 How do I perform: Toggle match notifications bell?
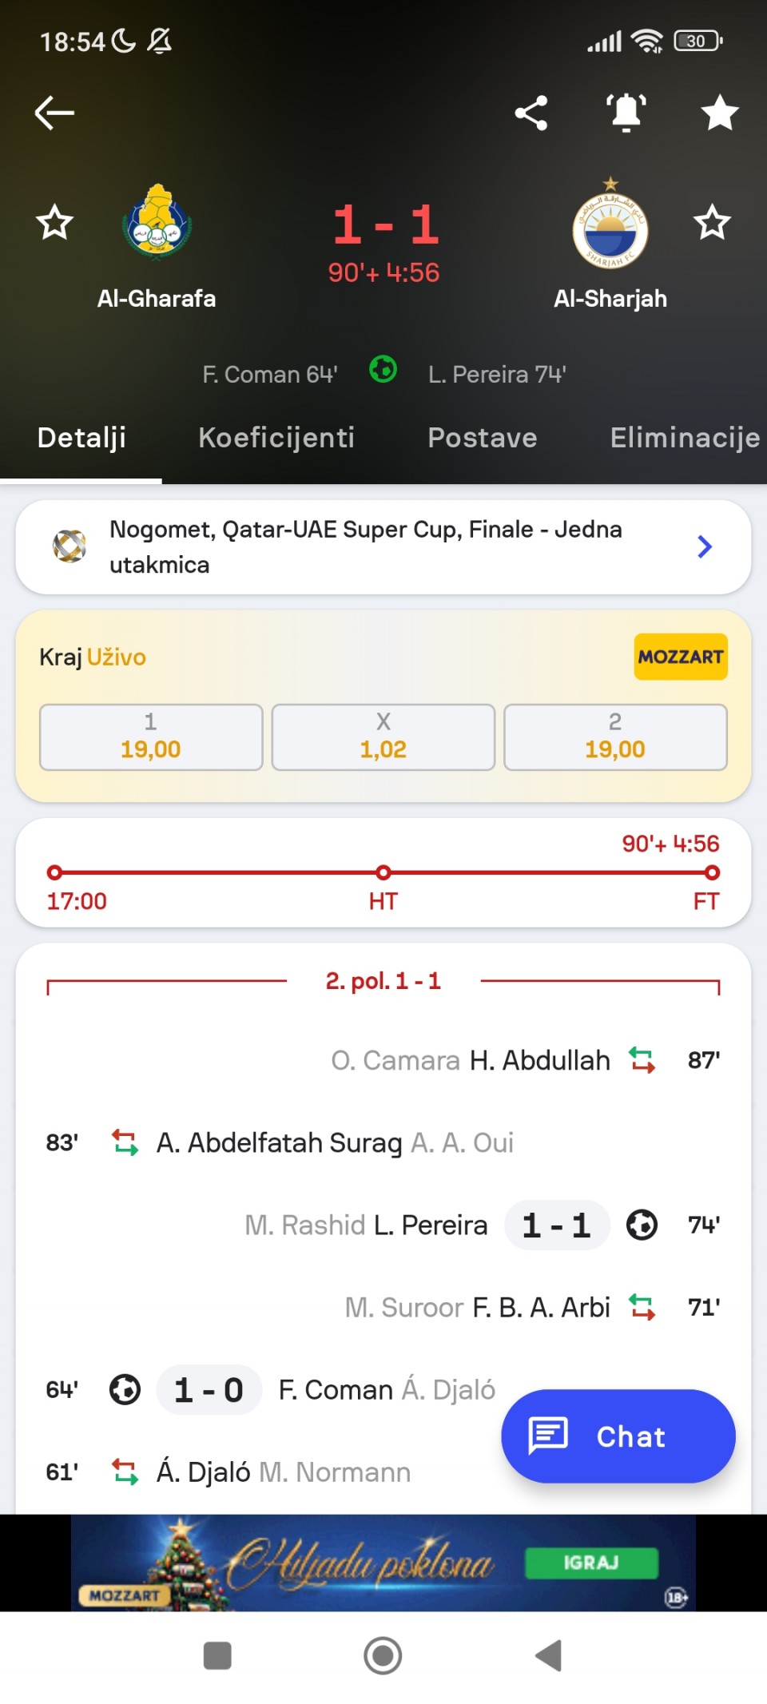(626, 113)
